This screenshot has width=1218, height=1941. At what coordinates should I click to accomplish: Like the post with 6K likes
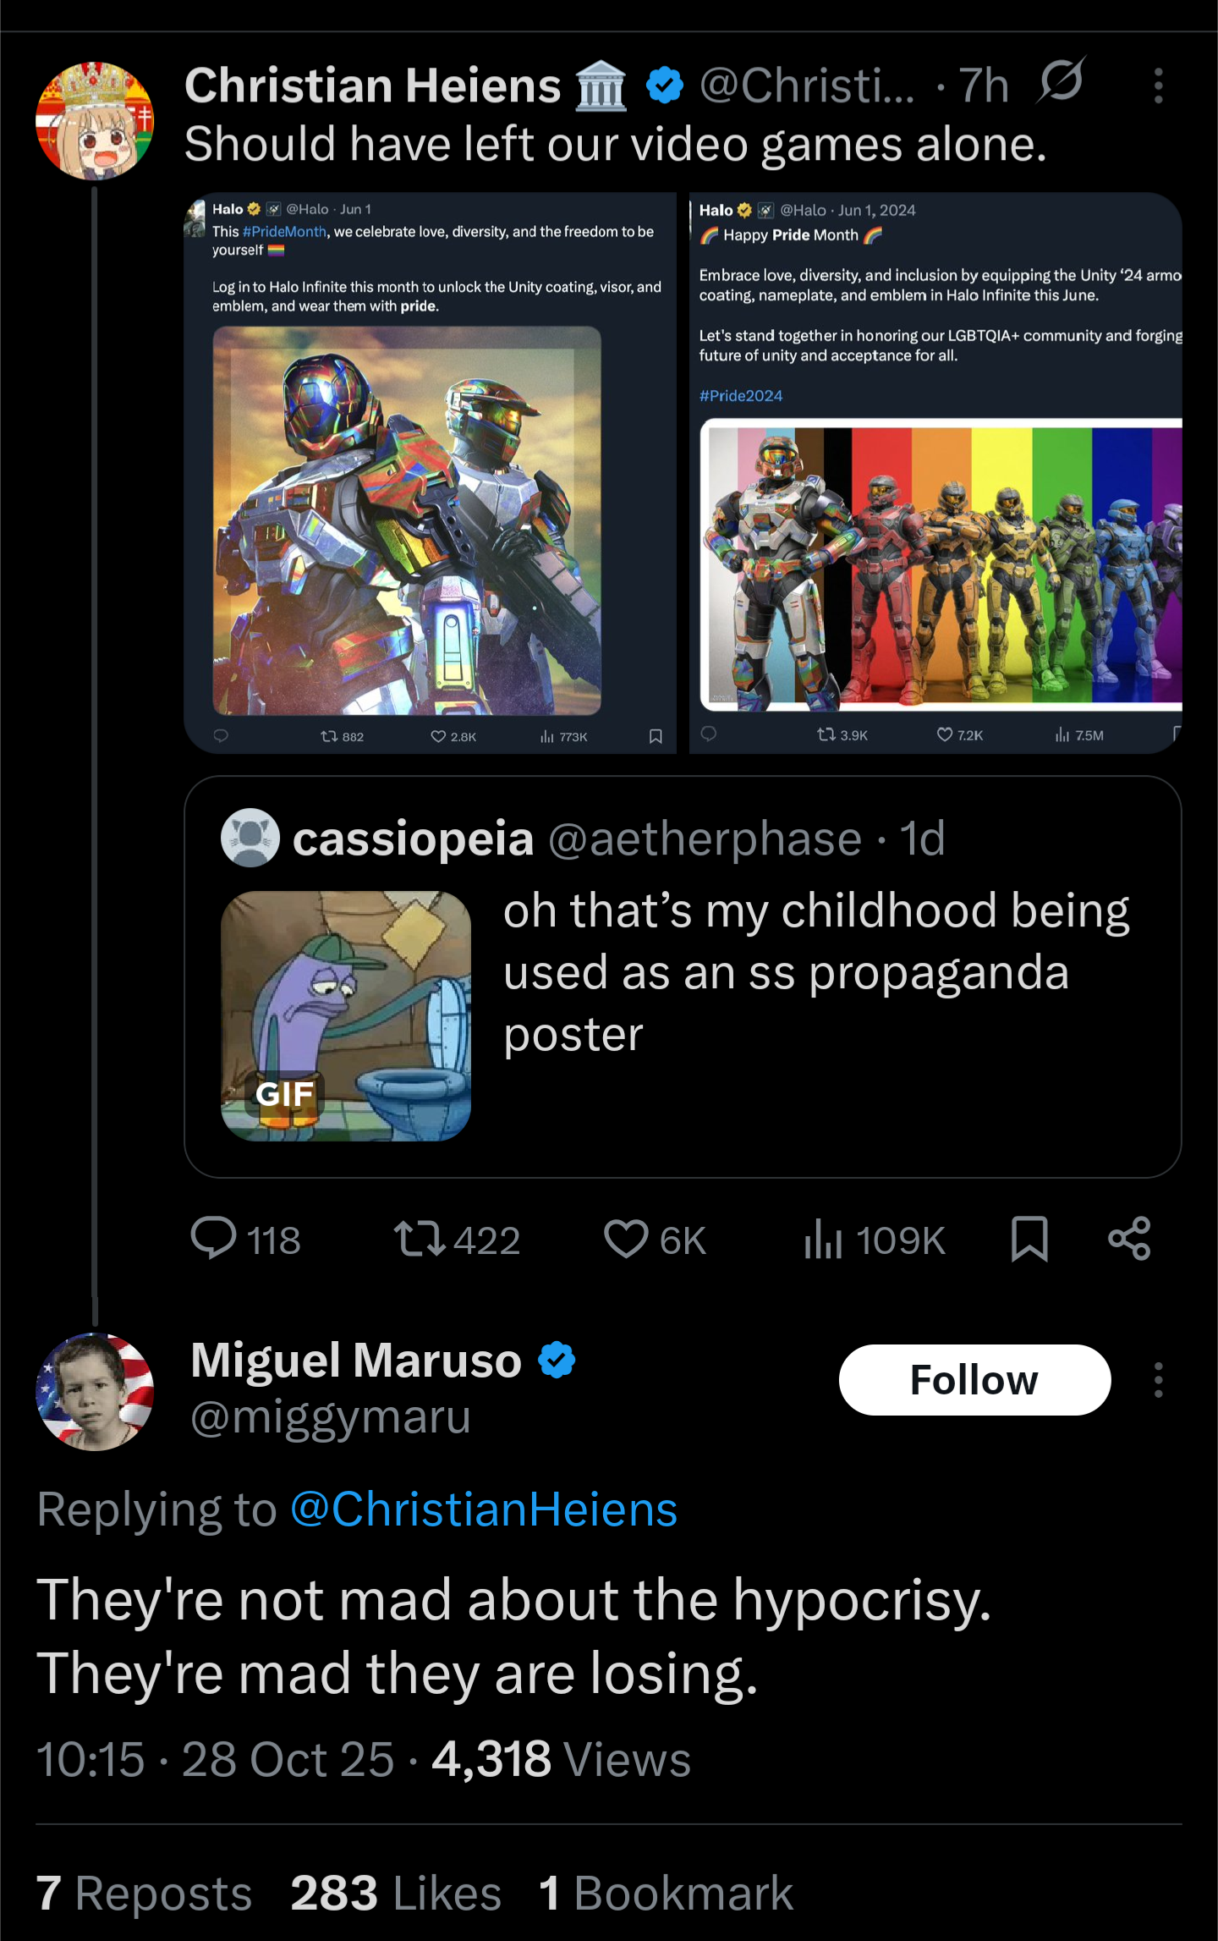click(627, 1240)
